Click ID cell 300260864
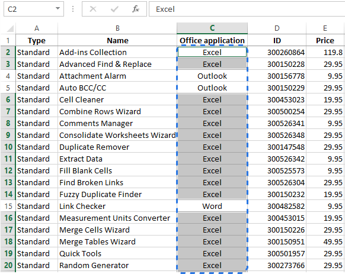Image resolution: width=345 pixels, height=274 pixels. tap(277, 52)
